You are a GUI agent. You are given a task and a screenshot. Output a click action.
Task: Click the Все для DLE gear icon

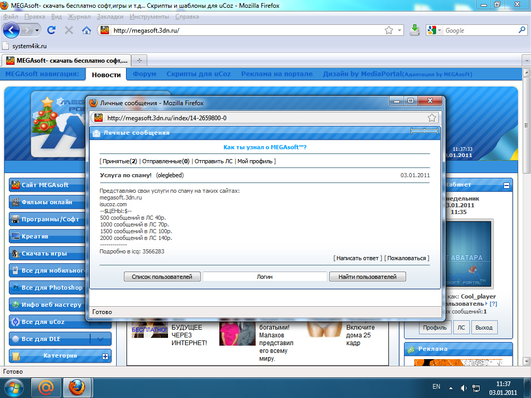pos(16,339)
